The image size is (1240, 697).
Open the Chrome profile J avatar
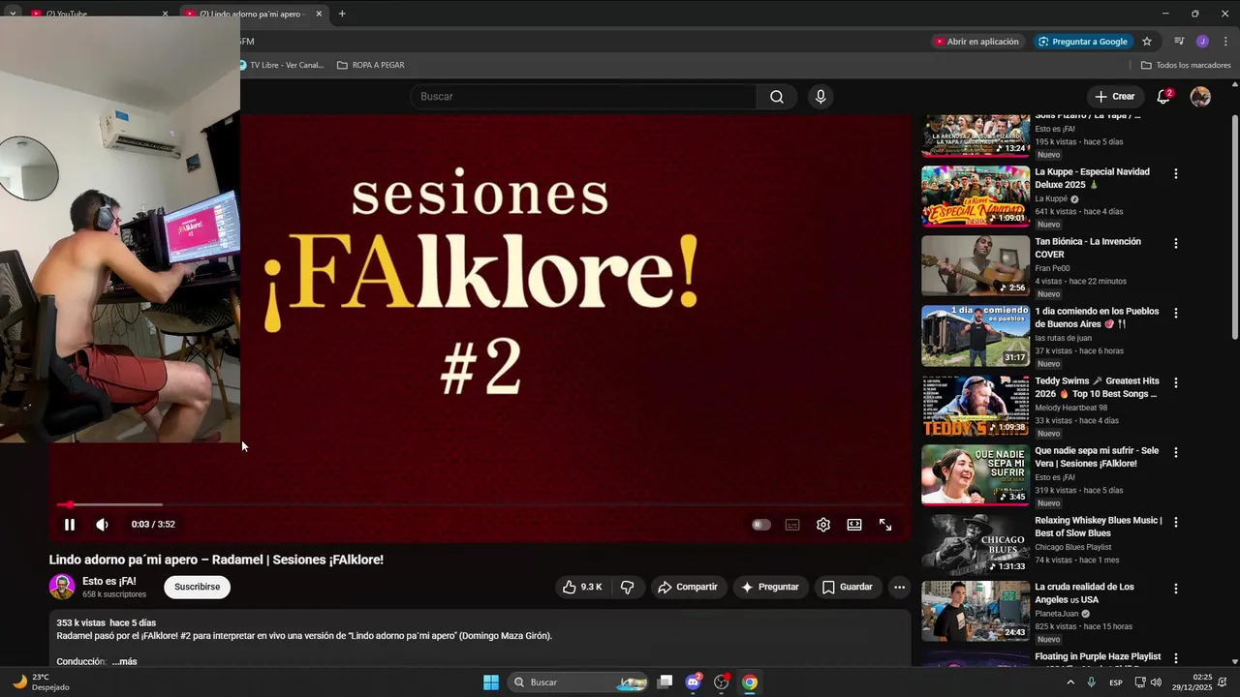tap(1202, 42)
